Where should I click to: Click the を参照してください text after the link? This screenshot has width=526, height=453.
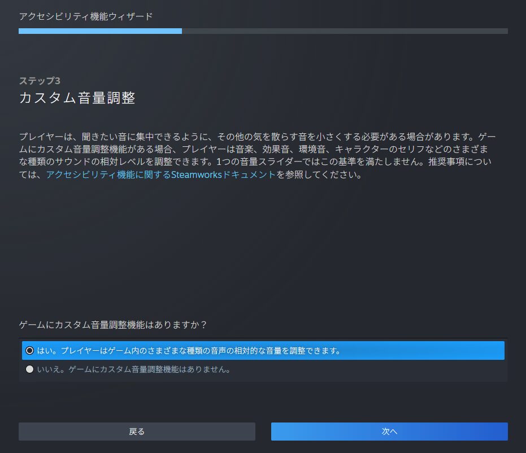point(318,175)
